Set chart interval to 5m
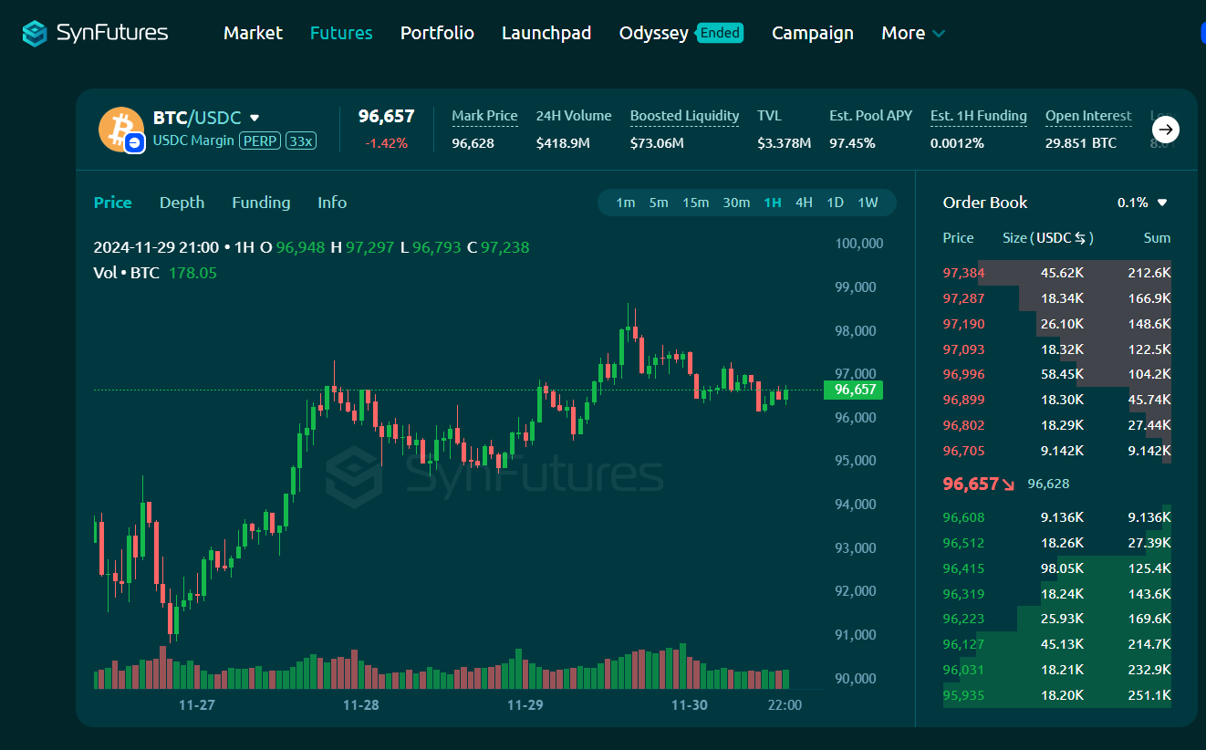This screenshot has height=750, width=1206. tap(659, 203)
